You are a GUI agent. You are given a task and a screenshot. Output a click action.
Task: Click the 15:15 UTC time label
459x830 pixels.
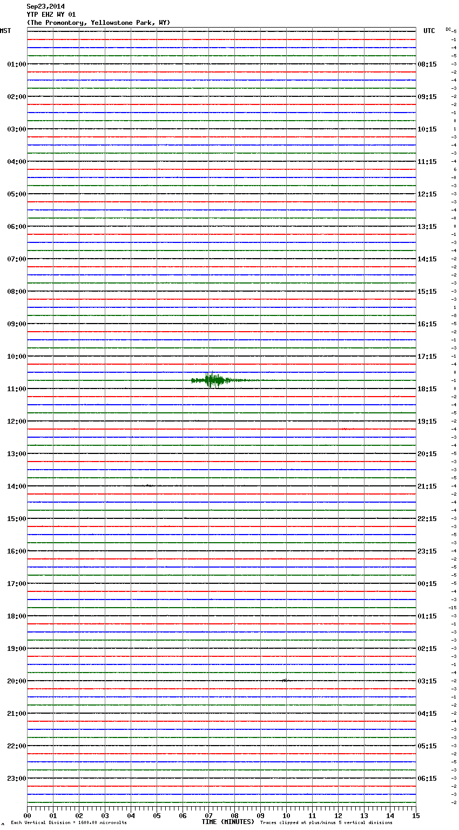(x=427, y=292)
